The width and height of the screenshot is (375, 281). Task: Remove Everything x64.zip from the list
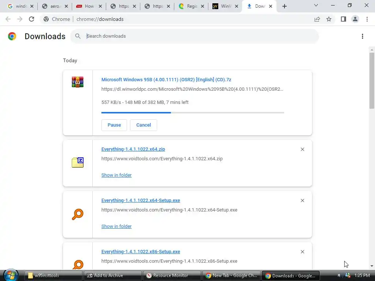(302, 149)
